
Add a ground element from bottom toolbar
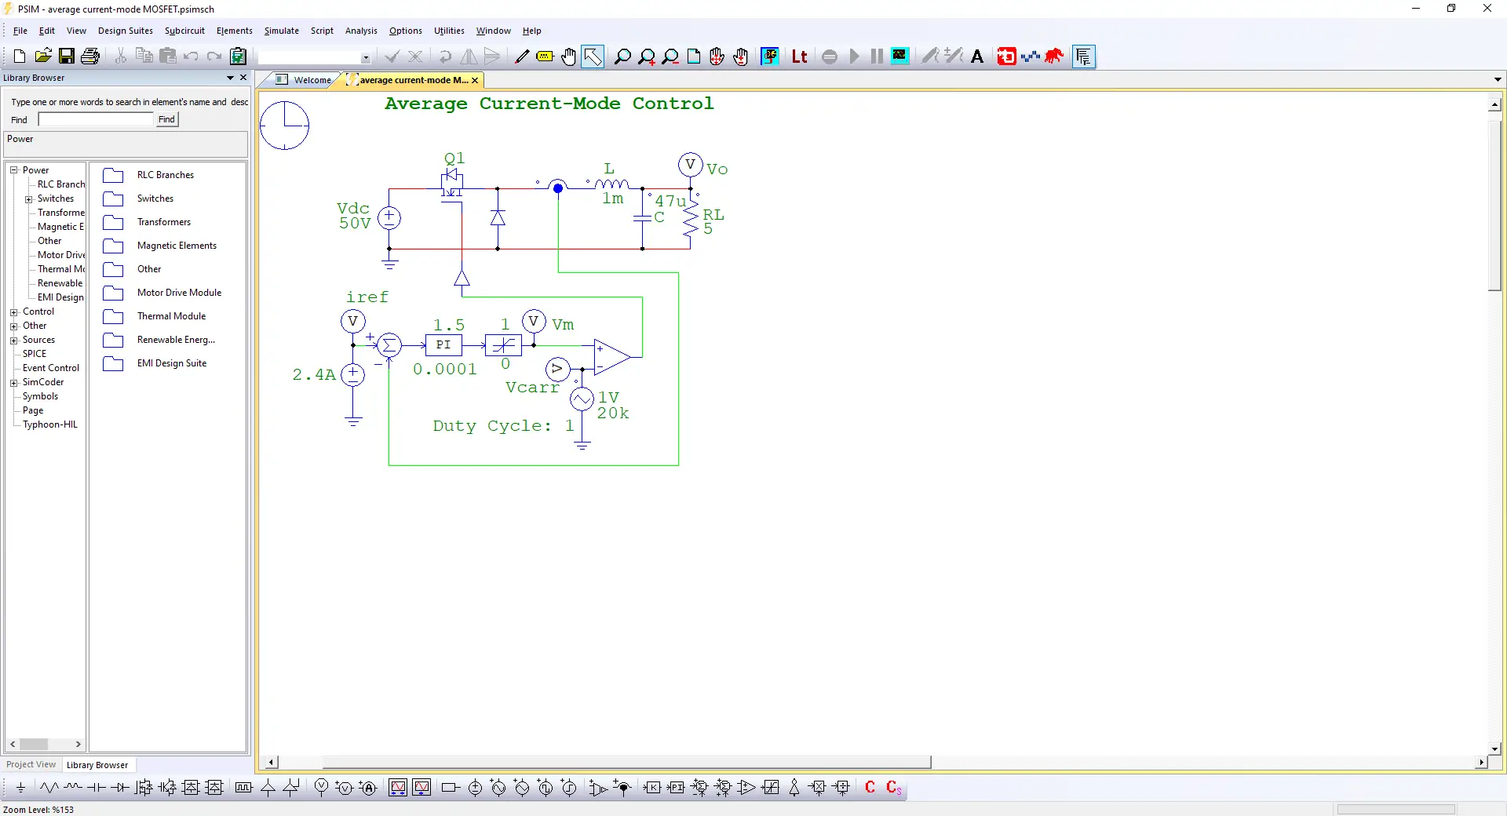pyautogui.click(x=20, y=788)
